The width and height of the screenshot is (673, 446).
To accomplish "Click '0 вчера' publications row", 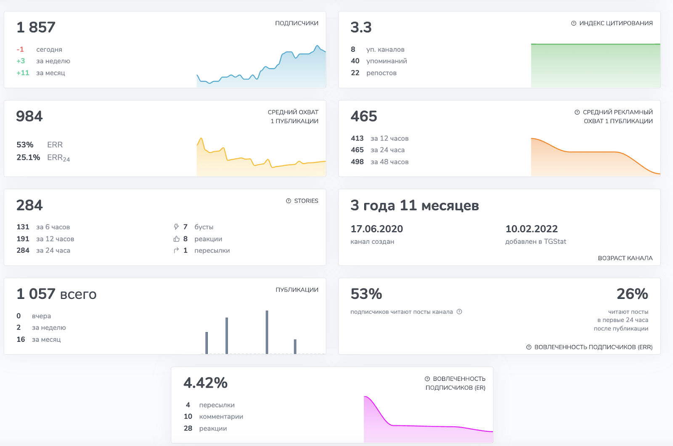I will pos(34,316).
